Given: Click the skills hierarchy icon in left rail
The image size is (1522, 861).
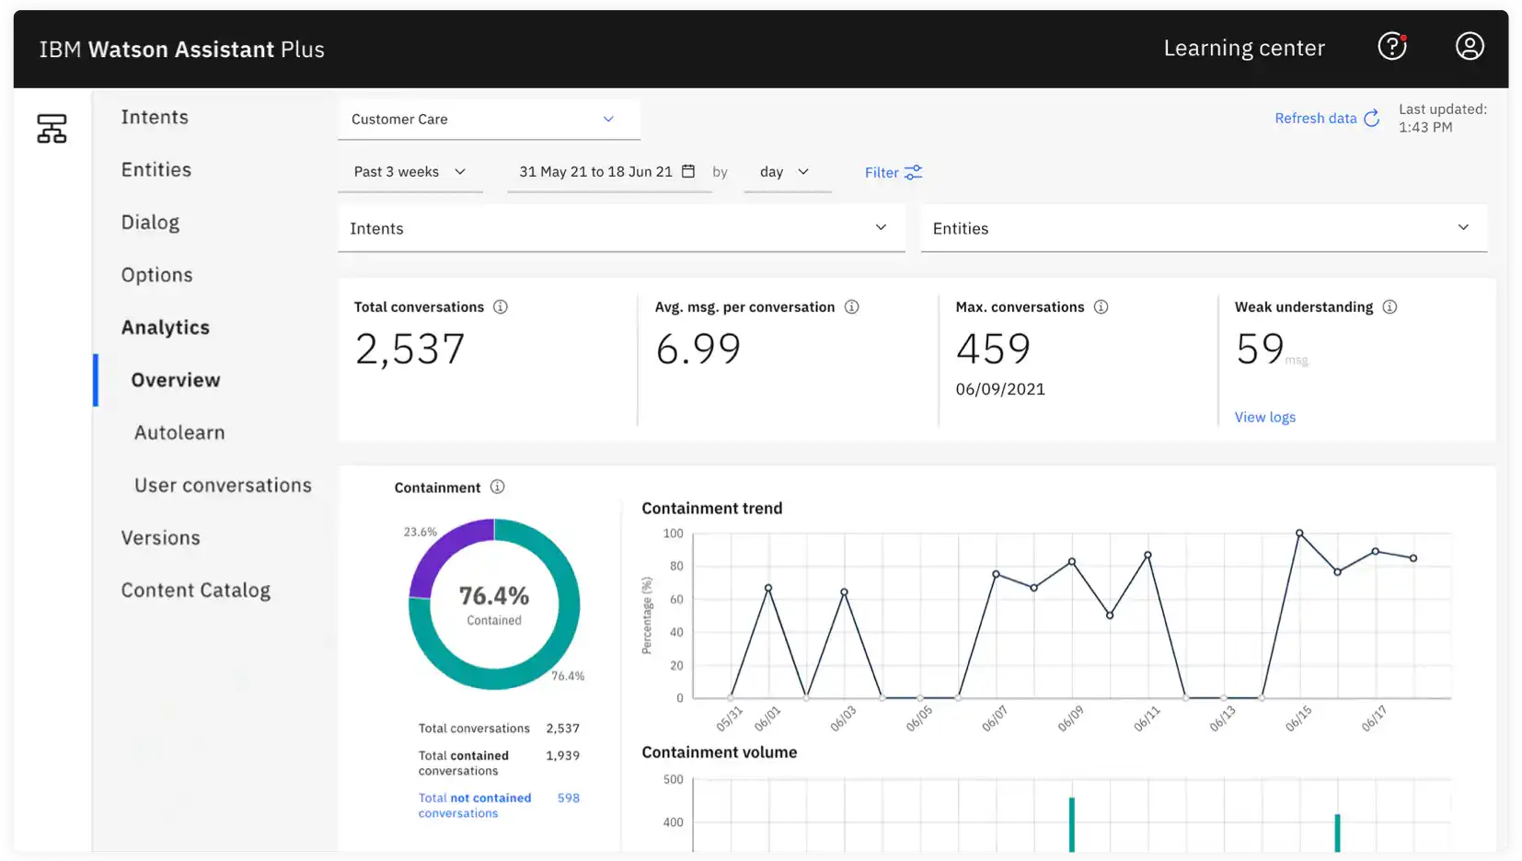Looking at the screenshot, I should pos(52,129).
